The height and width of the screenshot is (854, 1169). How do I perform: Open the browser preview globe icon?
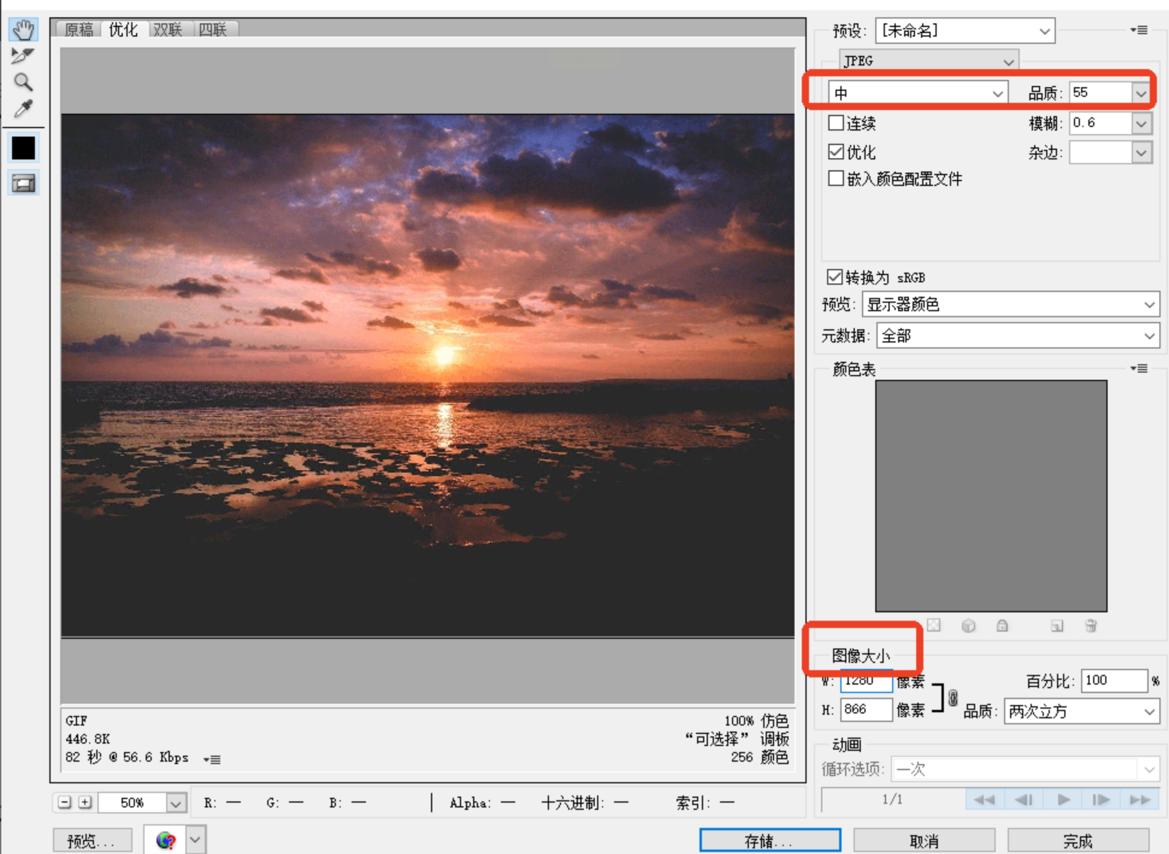coord(166,840)
